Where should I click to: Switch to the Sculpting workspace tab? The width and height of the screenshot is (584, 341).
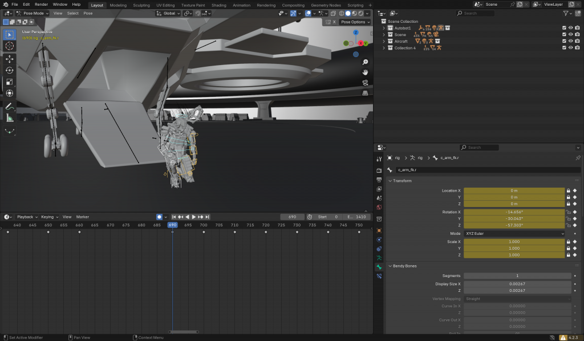pyautogui.click(x=141, y=5)
